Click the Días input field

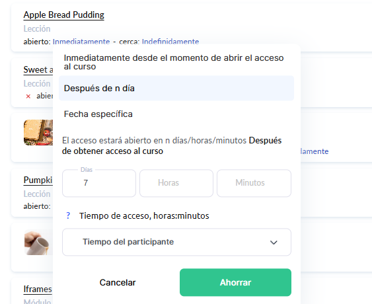click(x=99, y=183)
